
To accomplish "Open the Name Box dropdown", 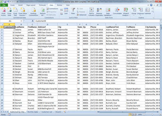I will [21, 21].
